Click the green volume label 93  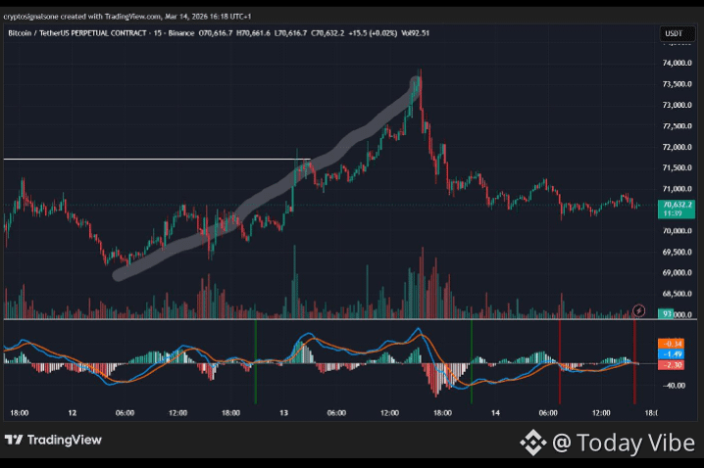tap(667, 313)
